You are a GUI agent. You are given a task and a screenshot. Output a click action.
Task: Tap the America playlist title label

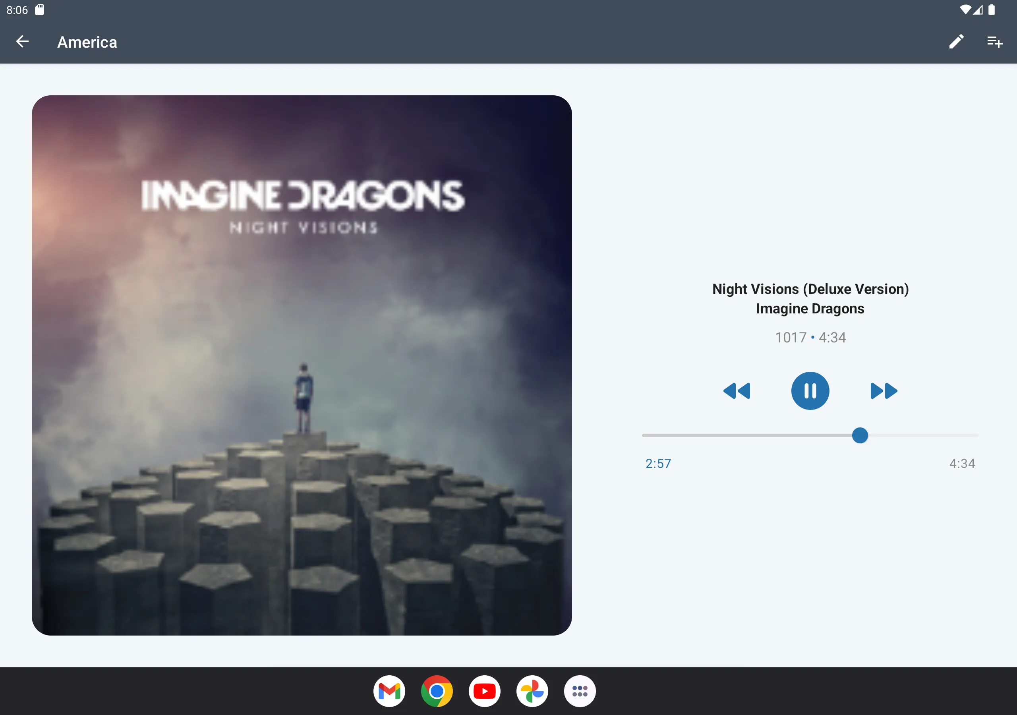(x=87, y=43)
